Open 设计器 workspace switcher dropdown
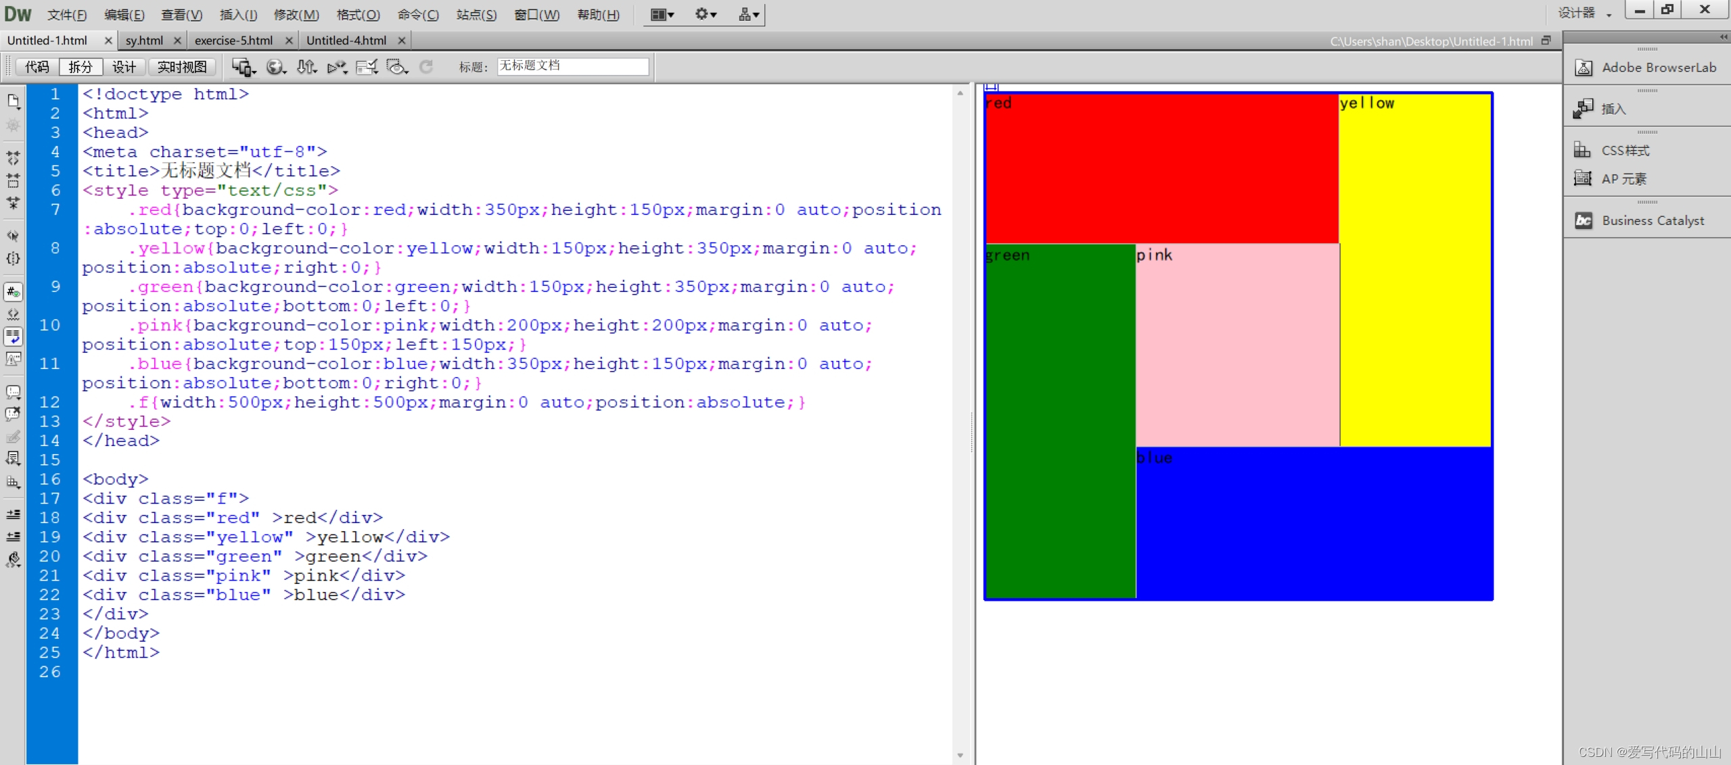Screen dimensions: 1731x765 (1584, 13)
